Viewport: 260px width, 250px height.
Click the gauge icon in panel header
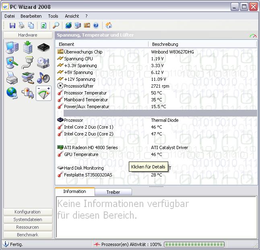pos(253,36)
